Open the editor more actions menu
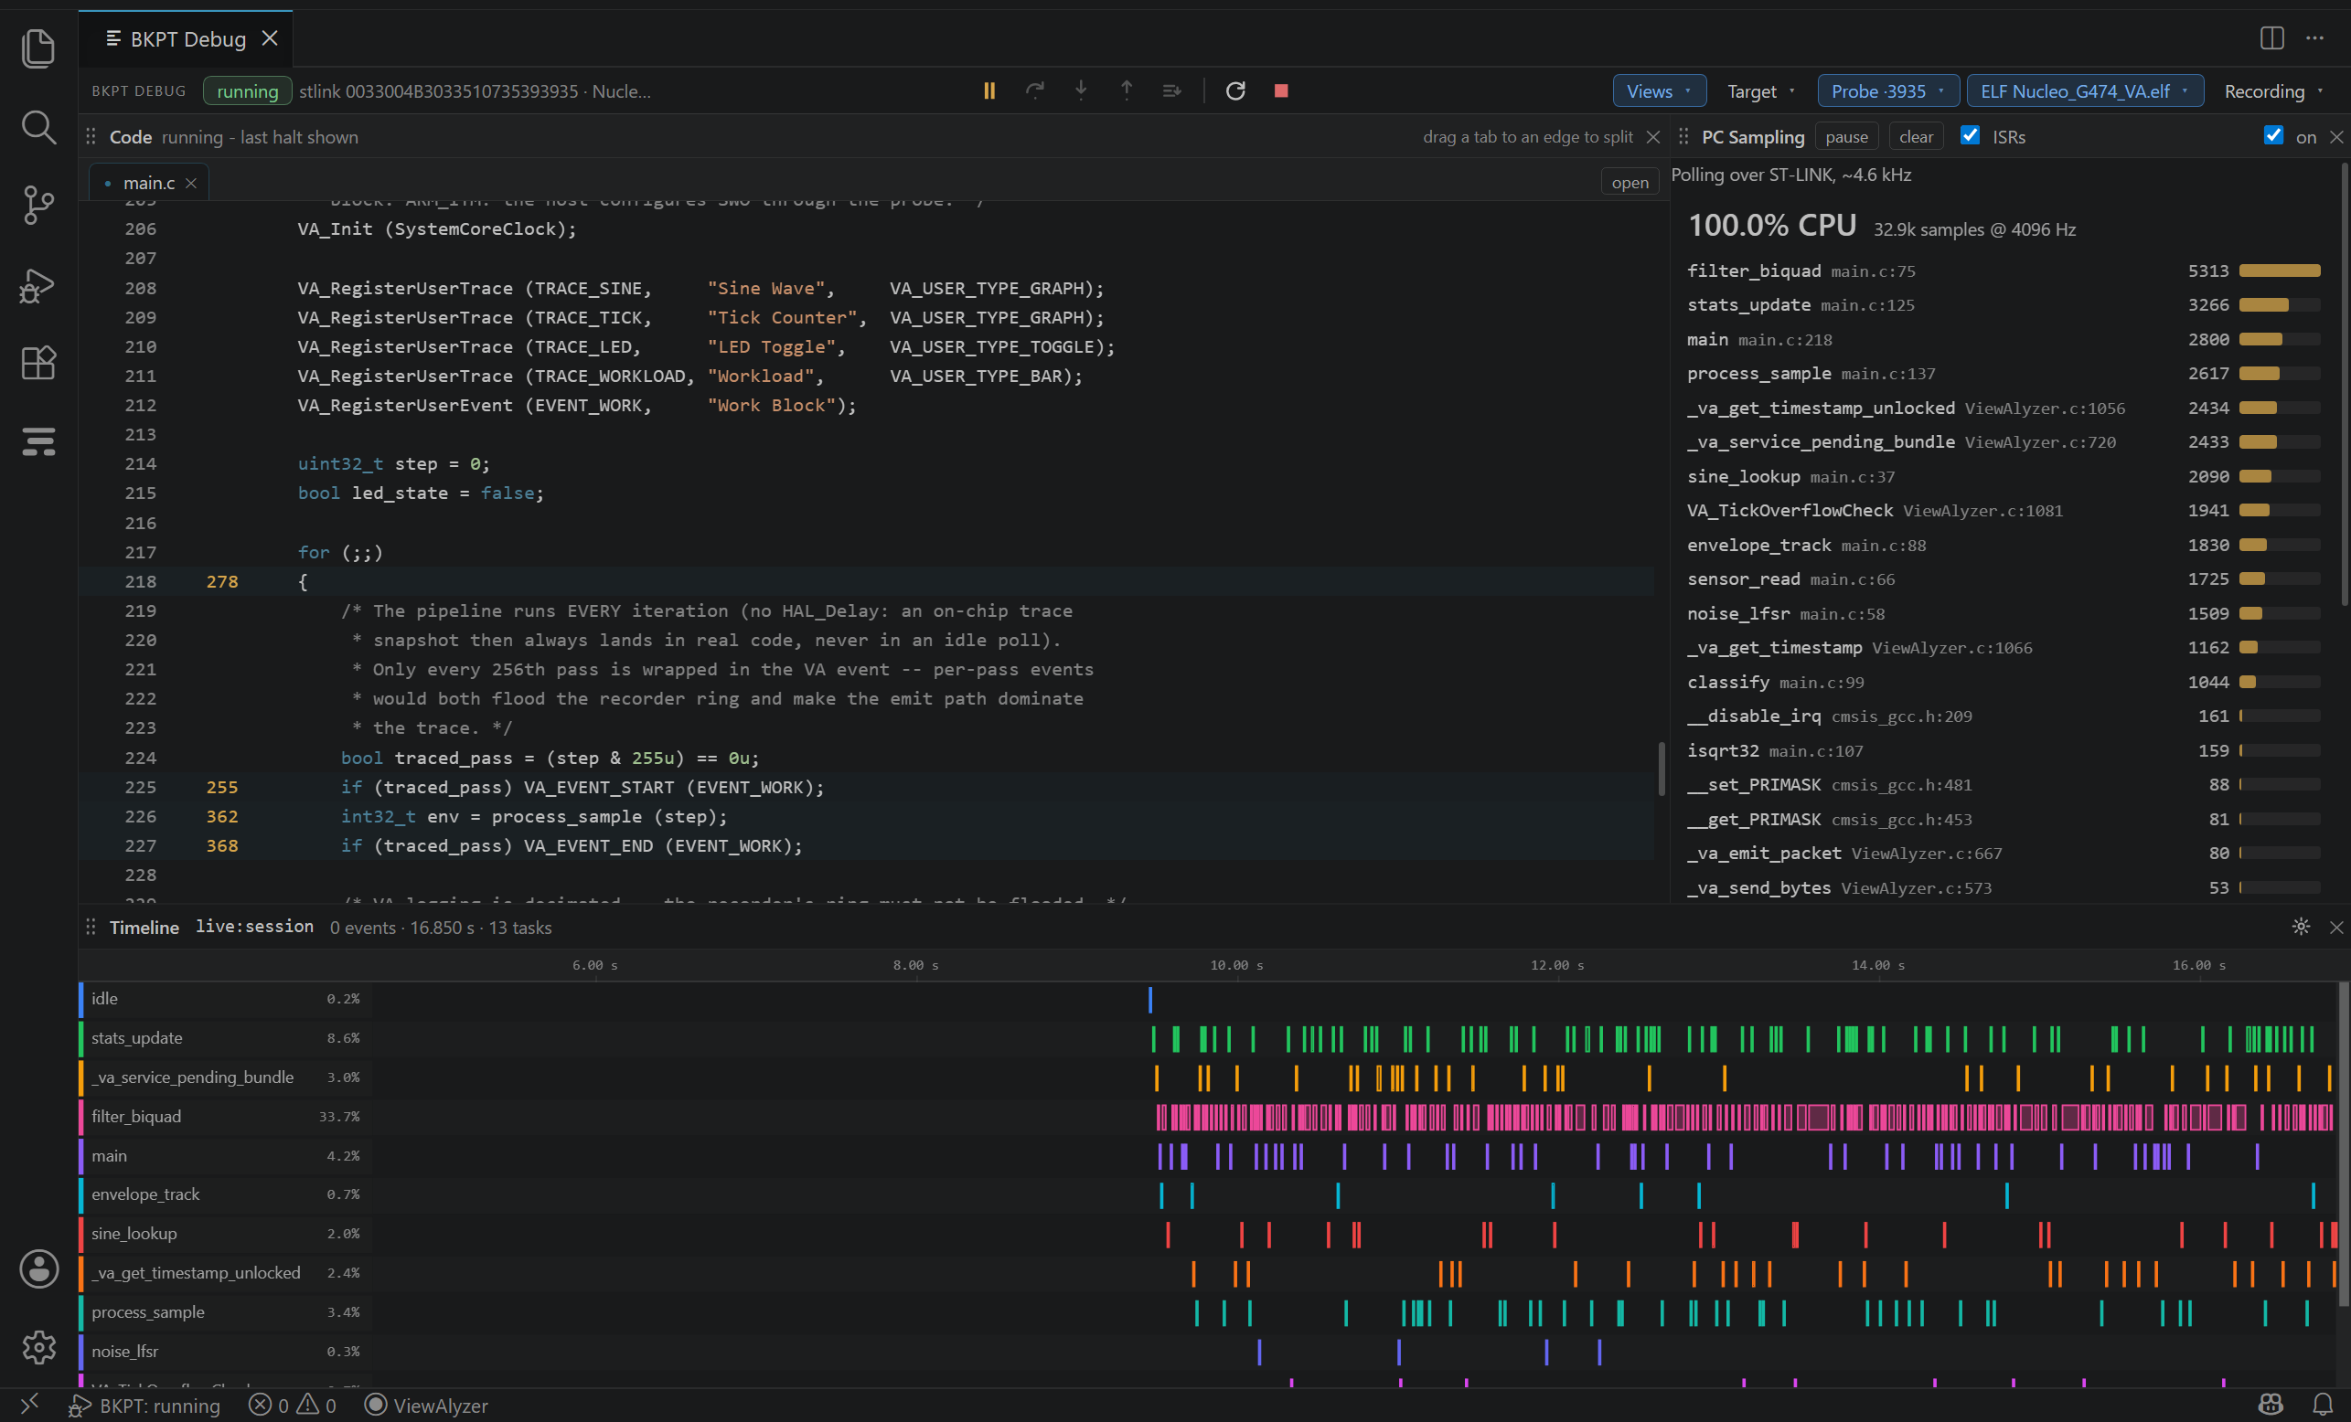Screen dimensions: 2351x1422 [x=2314, y=38]
